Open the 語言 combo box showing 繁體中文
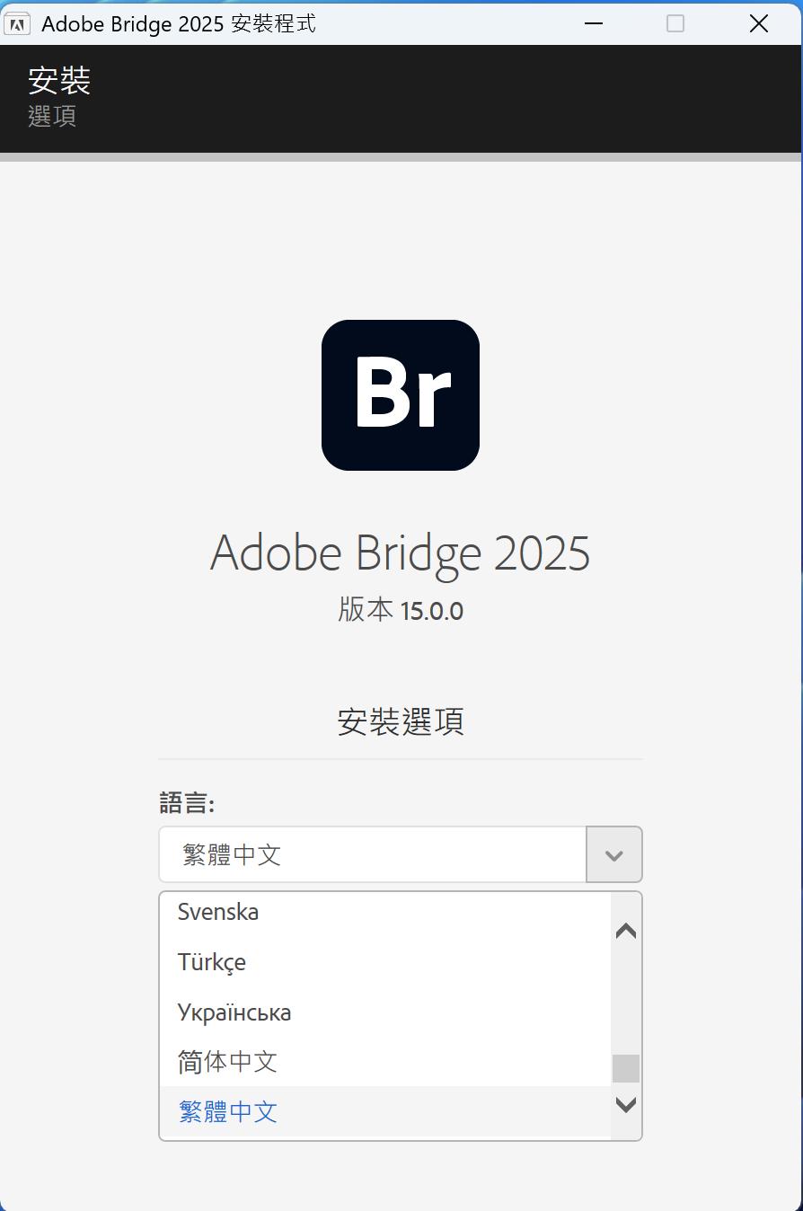The image size is (803, 1211). (x=373, y=855)
